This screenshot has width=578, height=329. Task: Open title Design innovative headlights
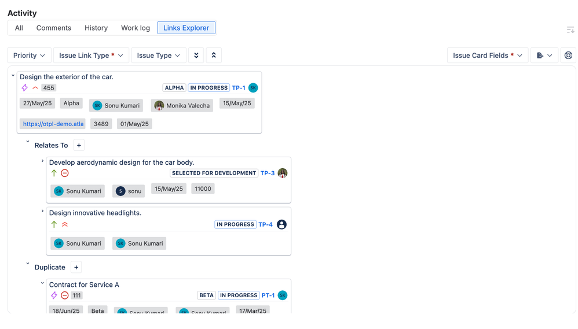click(95, 213)
